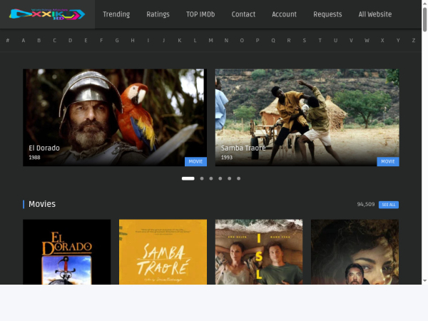Filter titles by letter C

pos(55,41)
